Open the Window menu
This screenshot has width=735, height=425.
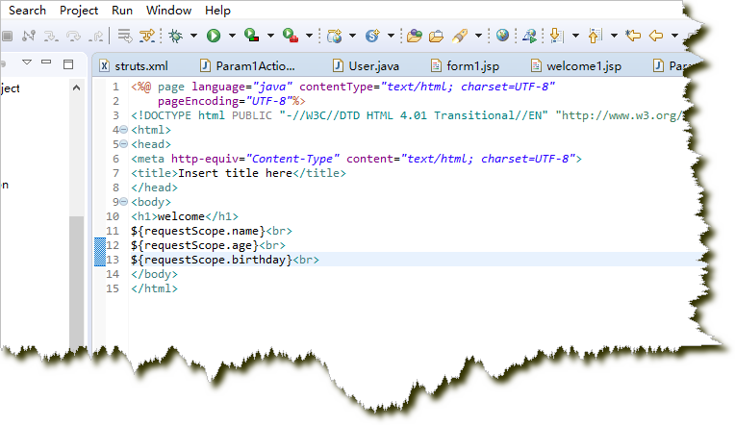click(168, 11)
